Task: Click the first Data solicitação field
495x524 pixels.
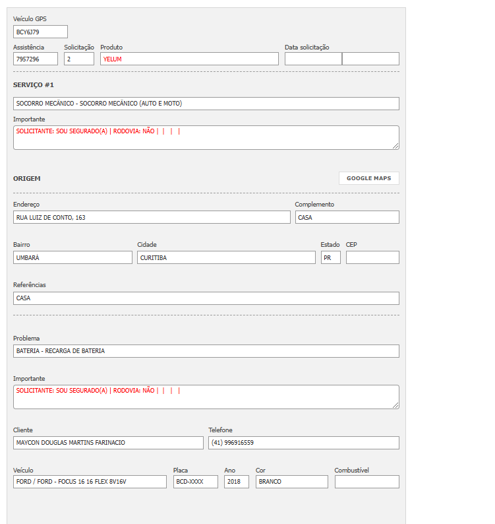Action: tap(313, 59)
